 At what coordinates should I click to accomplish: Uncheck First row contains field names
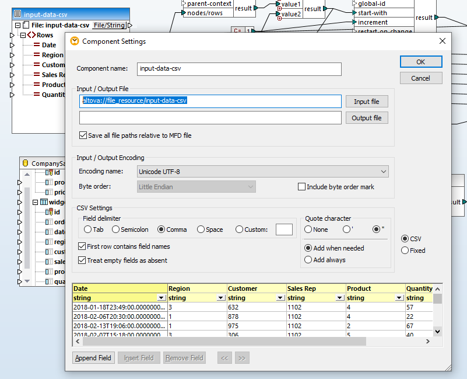click(82, 246)
